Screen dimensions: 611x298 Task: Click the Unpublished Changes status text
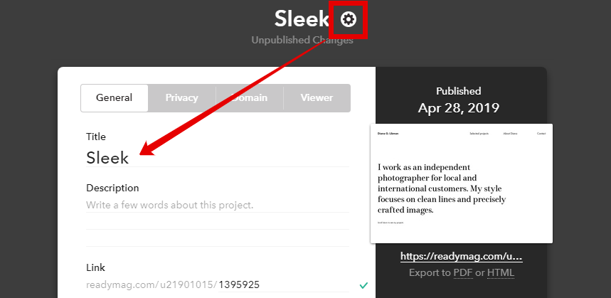[x=302, y=40]
